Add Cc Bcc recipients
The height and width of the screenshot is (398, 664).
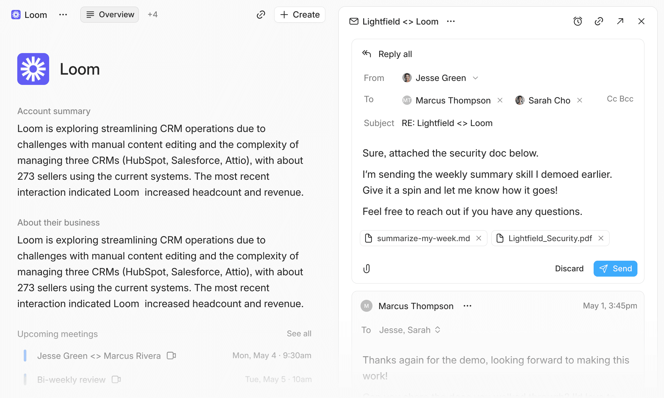point(620,99)
